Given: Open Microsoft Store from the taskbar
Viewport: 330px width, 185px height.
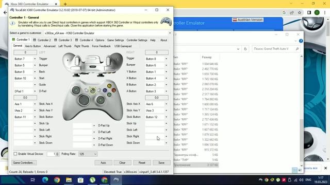Looking at the screenshot, I should coord(80,180).
